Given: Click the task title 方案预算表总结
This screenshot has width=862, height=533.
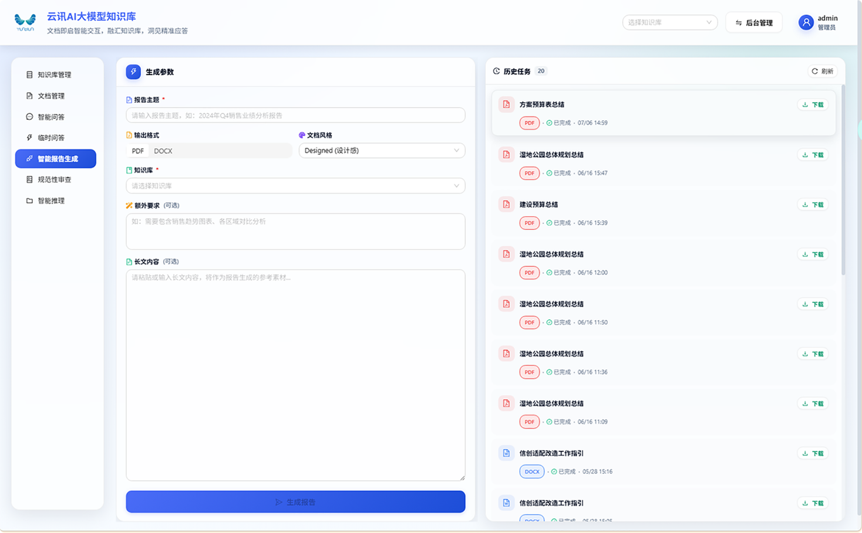Looking at the screenshot, I should tap(541, 105).
